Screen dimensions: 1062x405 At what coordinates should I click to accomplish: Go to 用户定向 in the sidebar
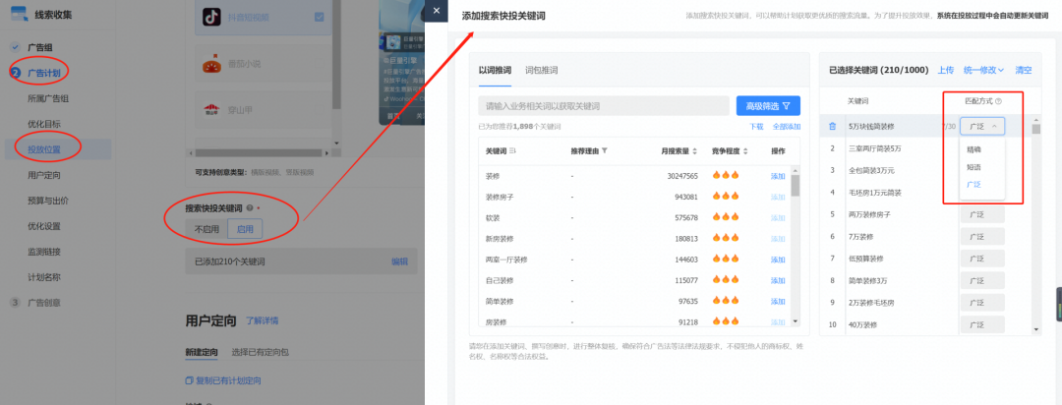[44, 175]
